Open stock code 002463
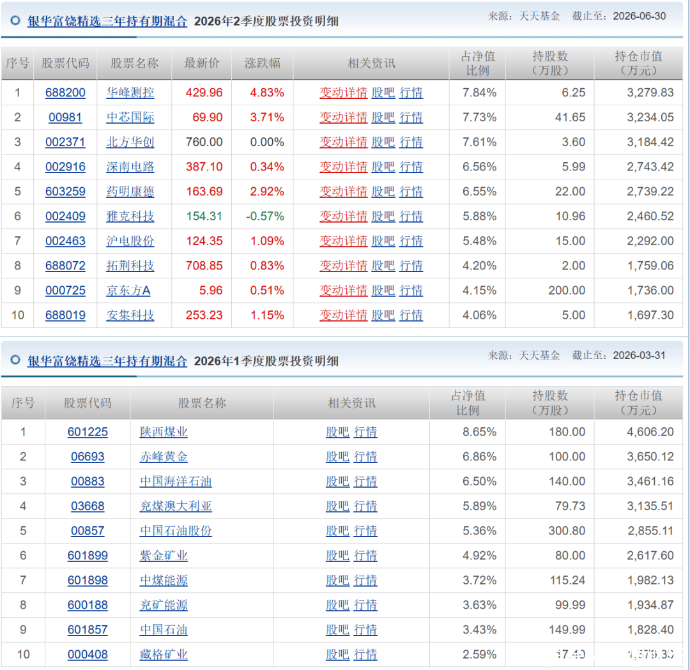The width and height of the screenshot is (690, 670). click(x=65, y=241)
